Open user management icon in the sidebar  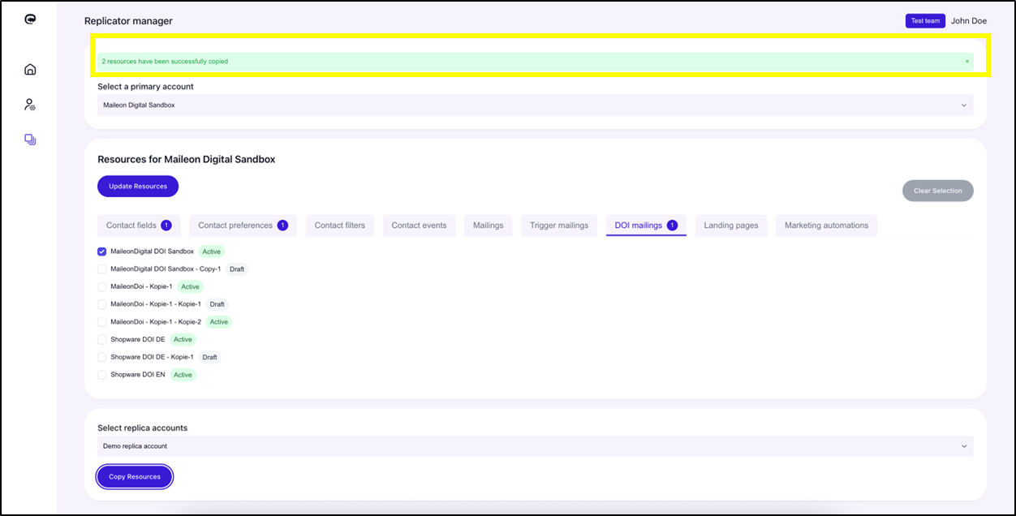[x=30, y=105]
